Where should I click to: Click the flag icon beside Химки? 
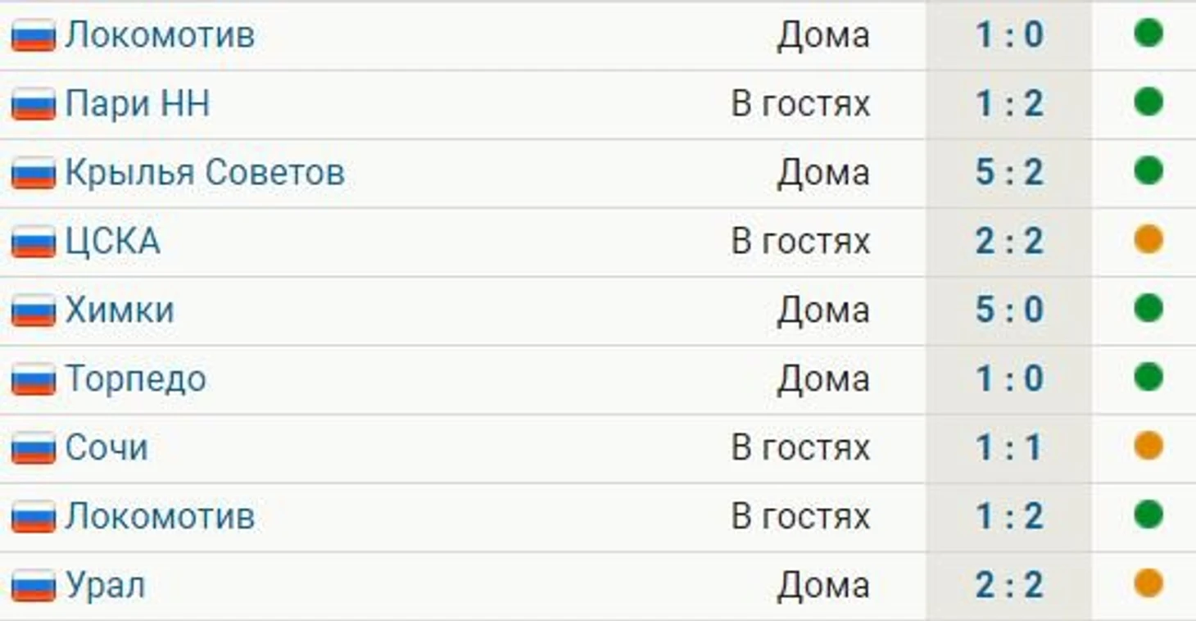[34, 310]
